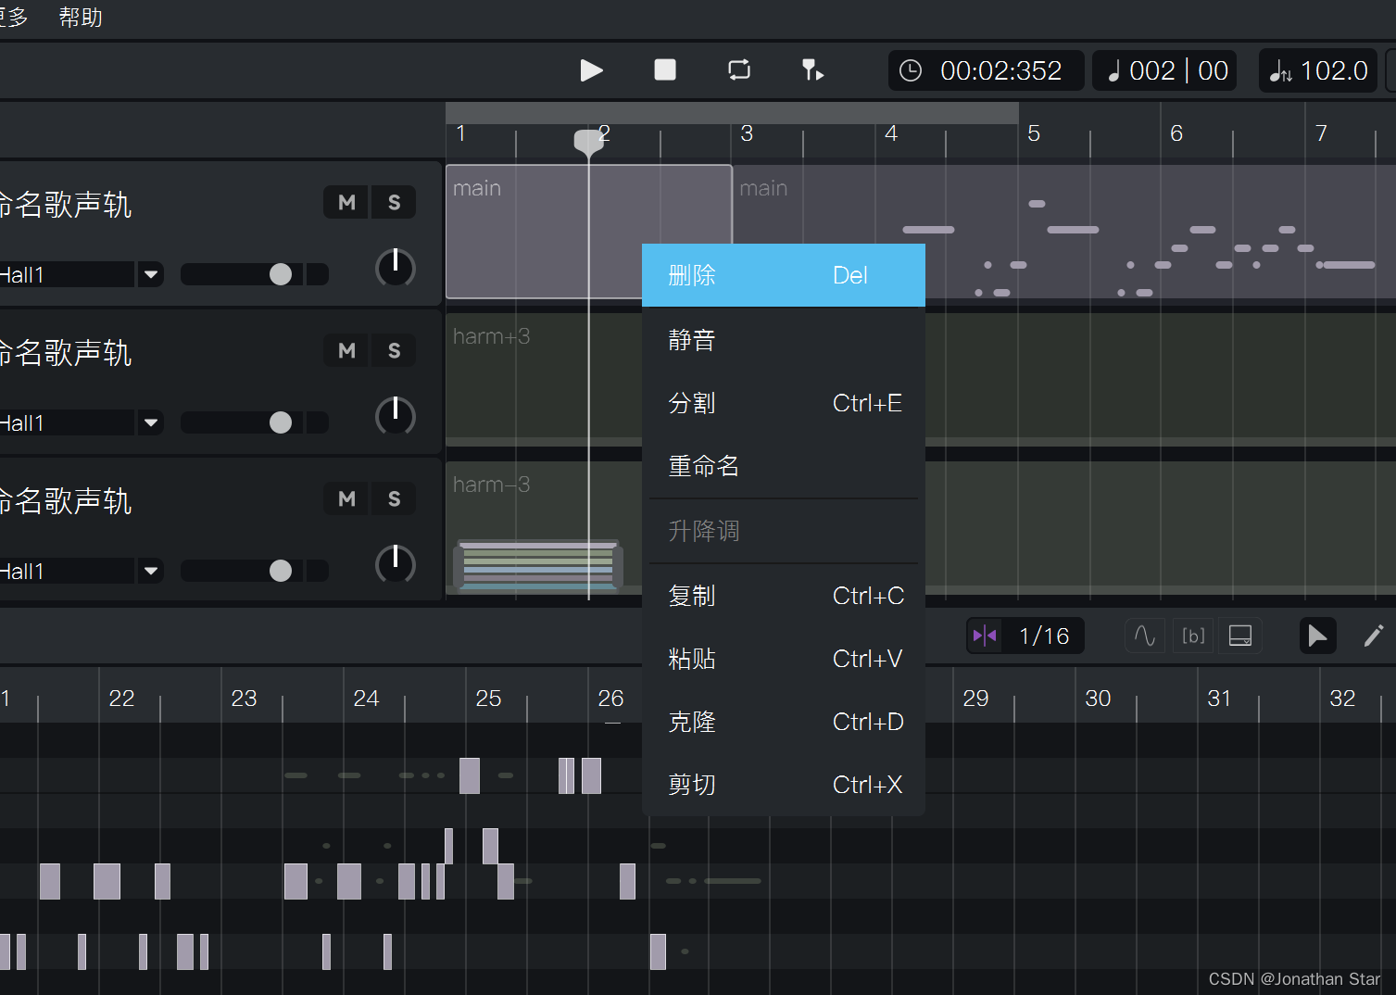Choose 复制 from the context menu
1396x995 pixels.
(x=784, y=596)
